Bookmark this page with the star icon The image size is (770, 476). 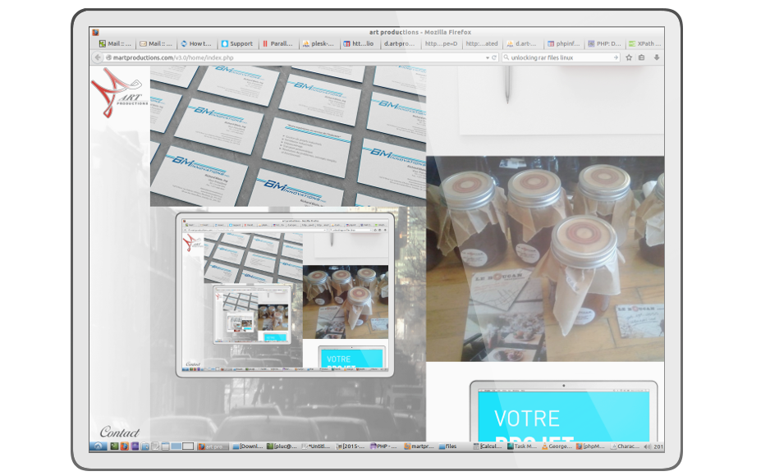(x=630, y=57)
